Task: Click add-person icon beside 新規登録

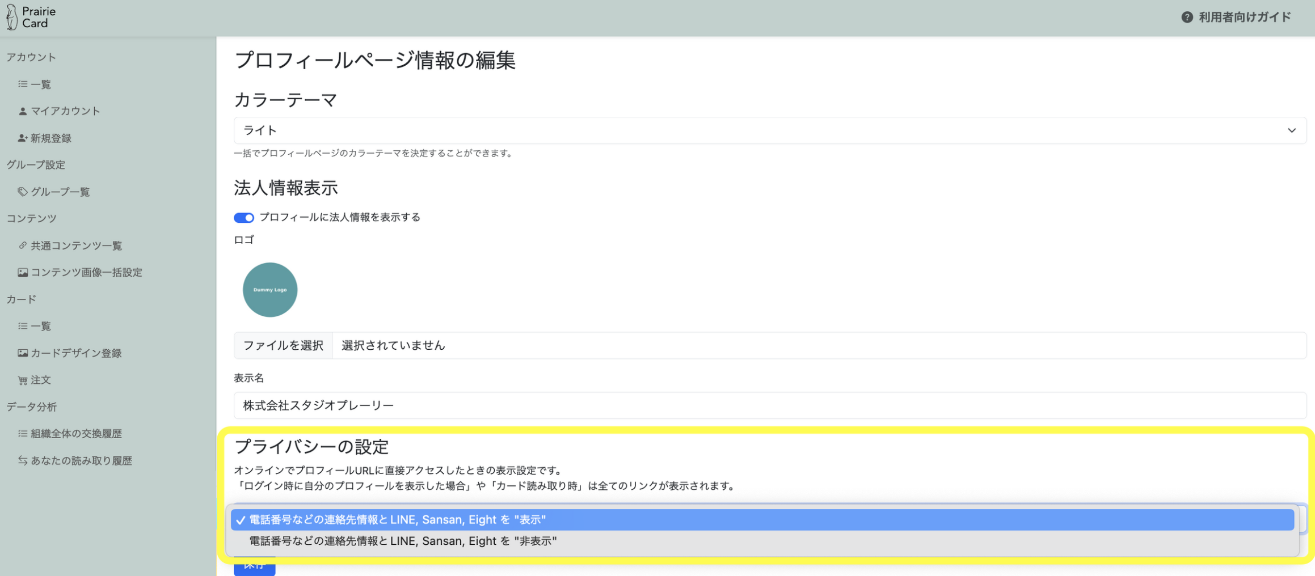Action: click(23, 138)
